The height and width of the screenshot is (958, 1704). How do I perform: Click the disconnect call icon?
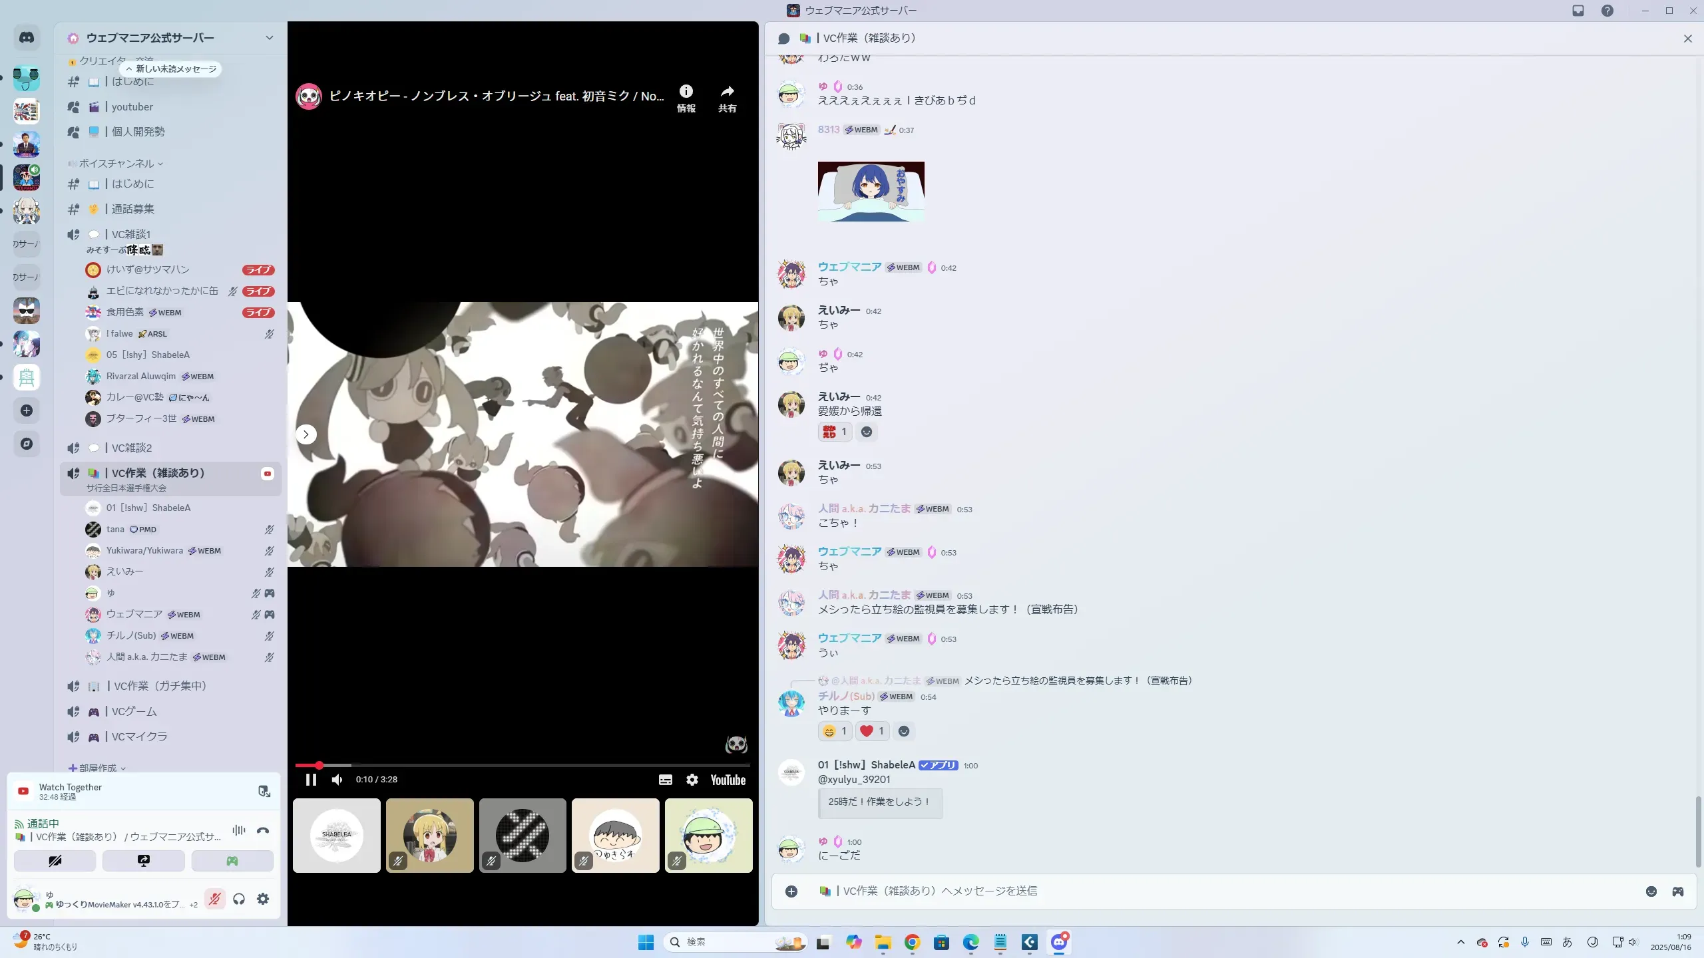(x=263, y=830)
